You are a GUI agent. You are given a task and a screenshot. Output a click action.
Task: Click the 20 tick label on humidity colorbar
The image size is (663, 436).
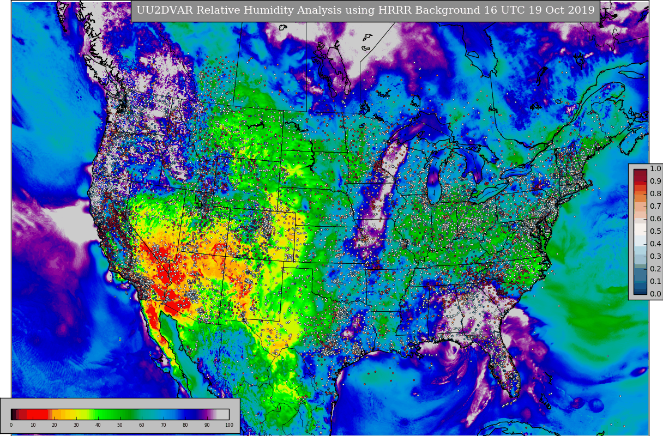[x=55, y=425]
